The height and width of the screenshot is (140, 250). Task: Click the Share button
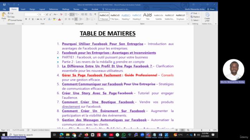coord(211,9)
